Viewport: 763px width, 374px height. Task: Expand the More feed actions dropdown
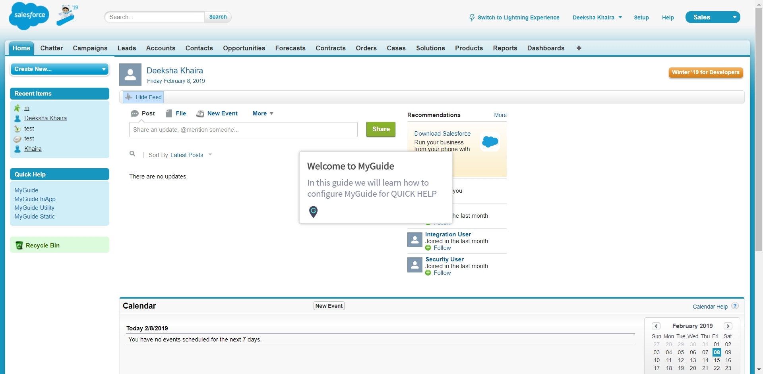tap(263, 113)
